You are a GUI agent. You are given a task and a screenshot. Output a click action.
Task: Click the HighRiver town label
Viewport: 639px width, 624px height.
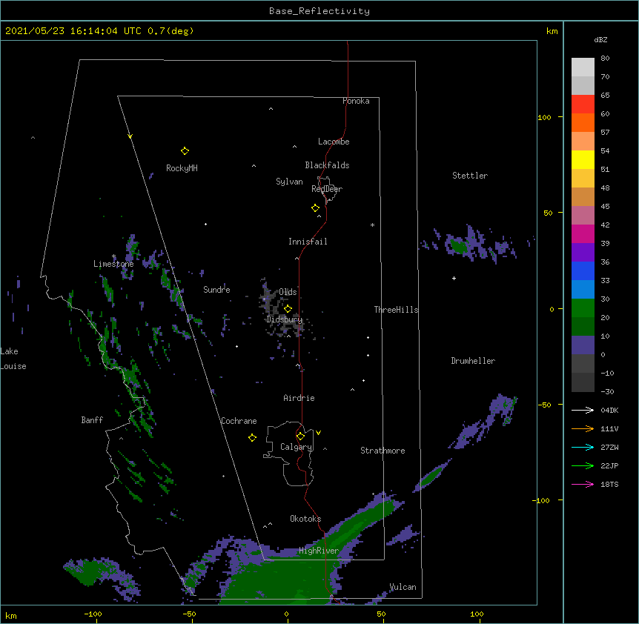click(x=319, y=551)
